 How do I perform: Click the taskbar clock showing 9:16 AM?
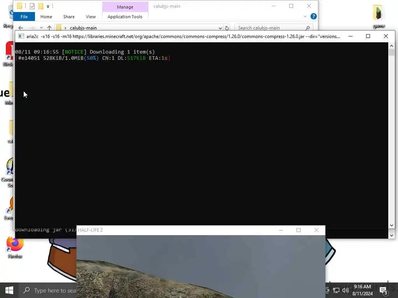point(363,290)
